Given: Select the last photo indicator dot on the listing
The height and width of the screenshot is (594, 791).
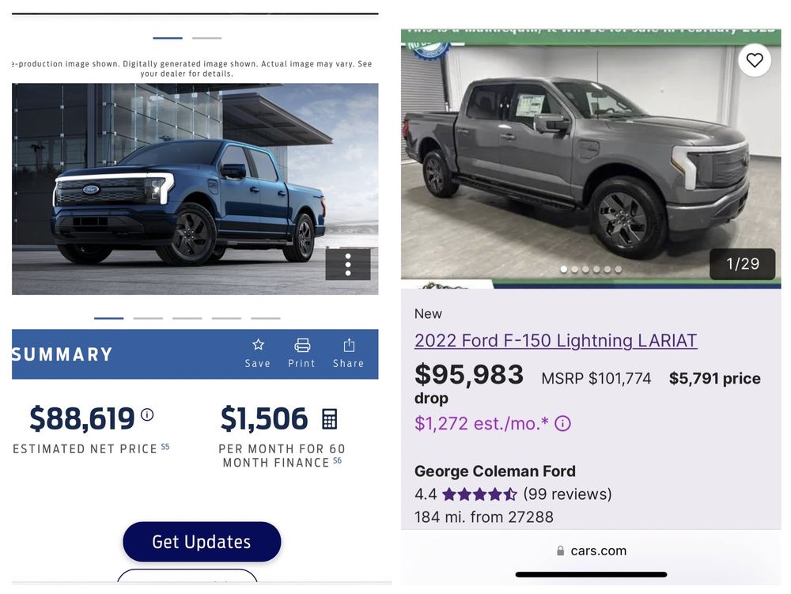Looking at the screenshot, I should point(619,269).
